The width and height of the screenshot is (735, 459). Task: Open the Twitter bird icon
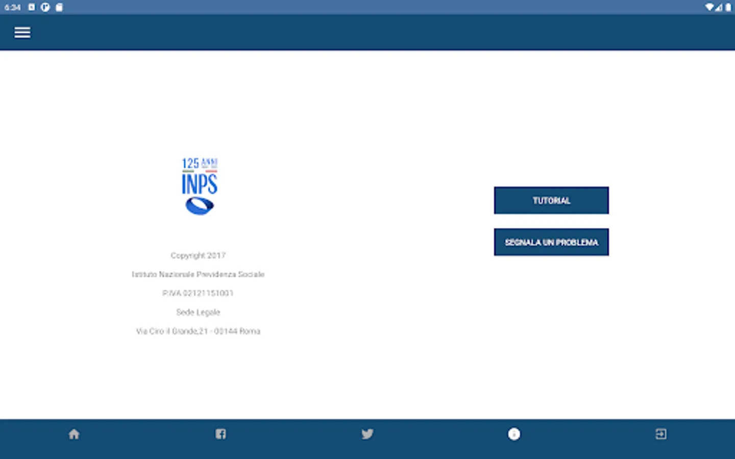[367, 434]
